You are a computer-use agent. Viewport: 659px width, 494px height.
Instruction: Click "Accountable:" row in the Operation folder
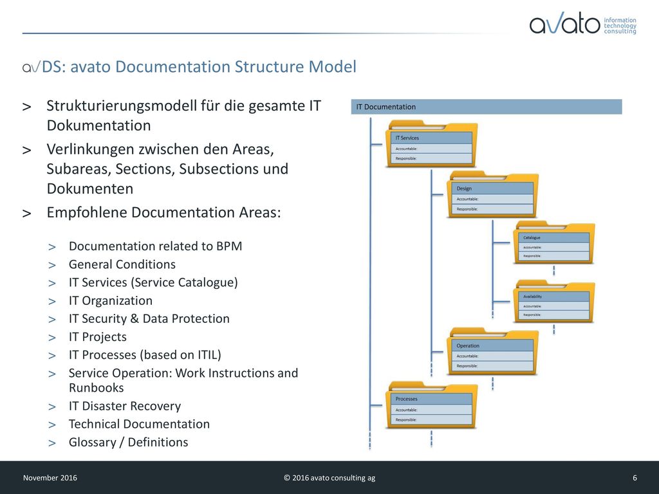point(492,356)
